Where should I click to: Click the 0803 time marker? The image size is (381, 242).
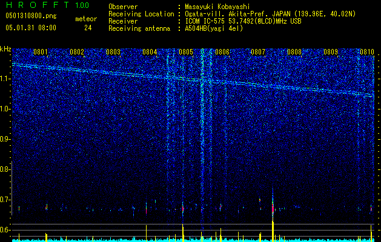click(x=113, y=52)
